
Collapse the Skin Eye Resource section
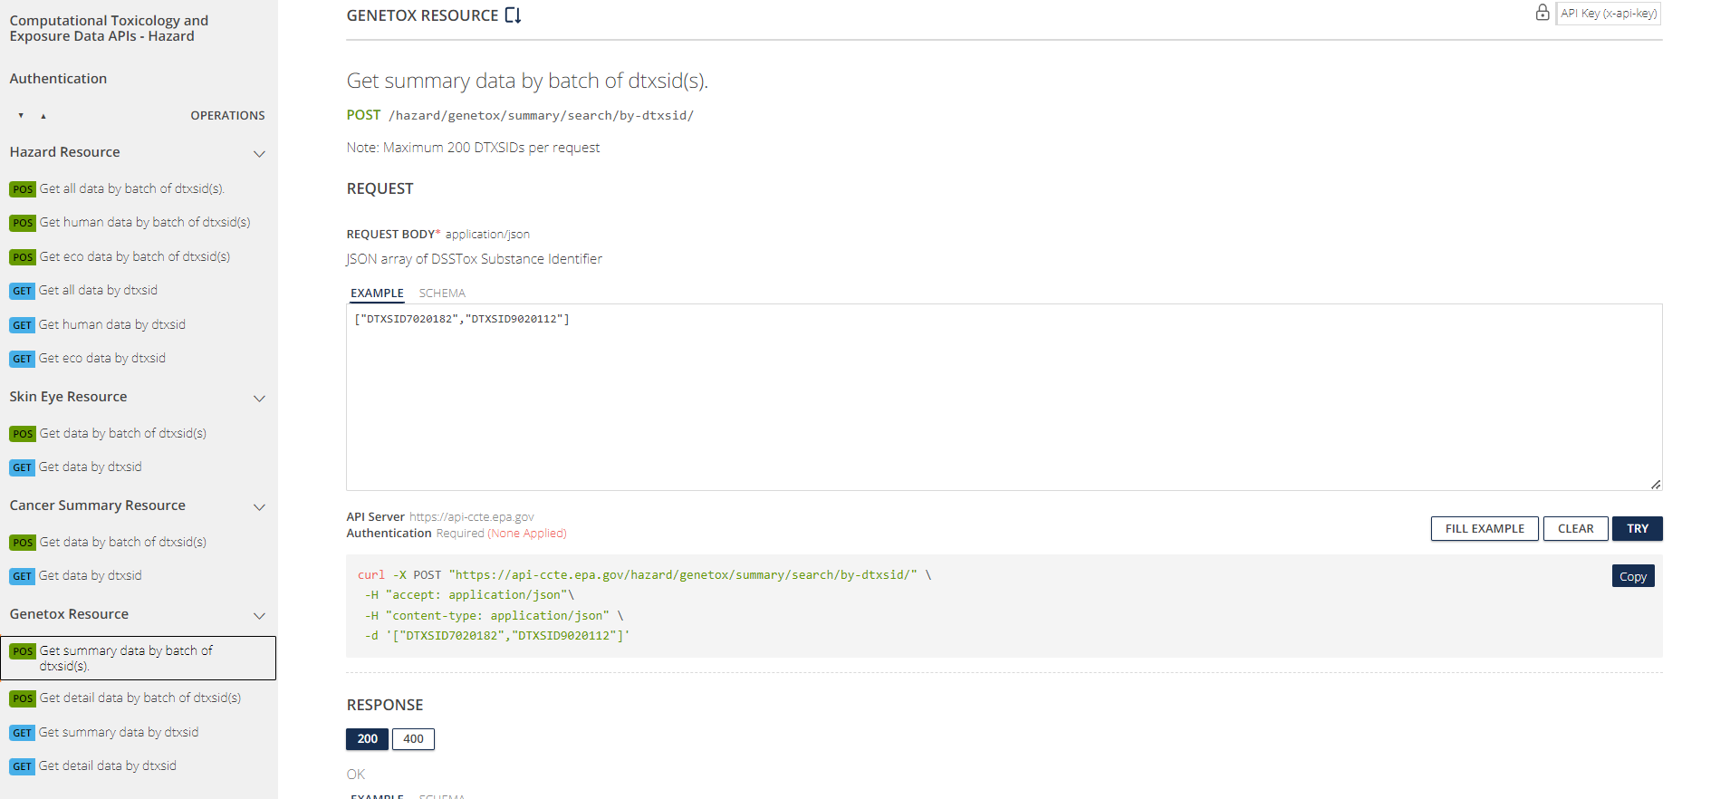point(259,398)
